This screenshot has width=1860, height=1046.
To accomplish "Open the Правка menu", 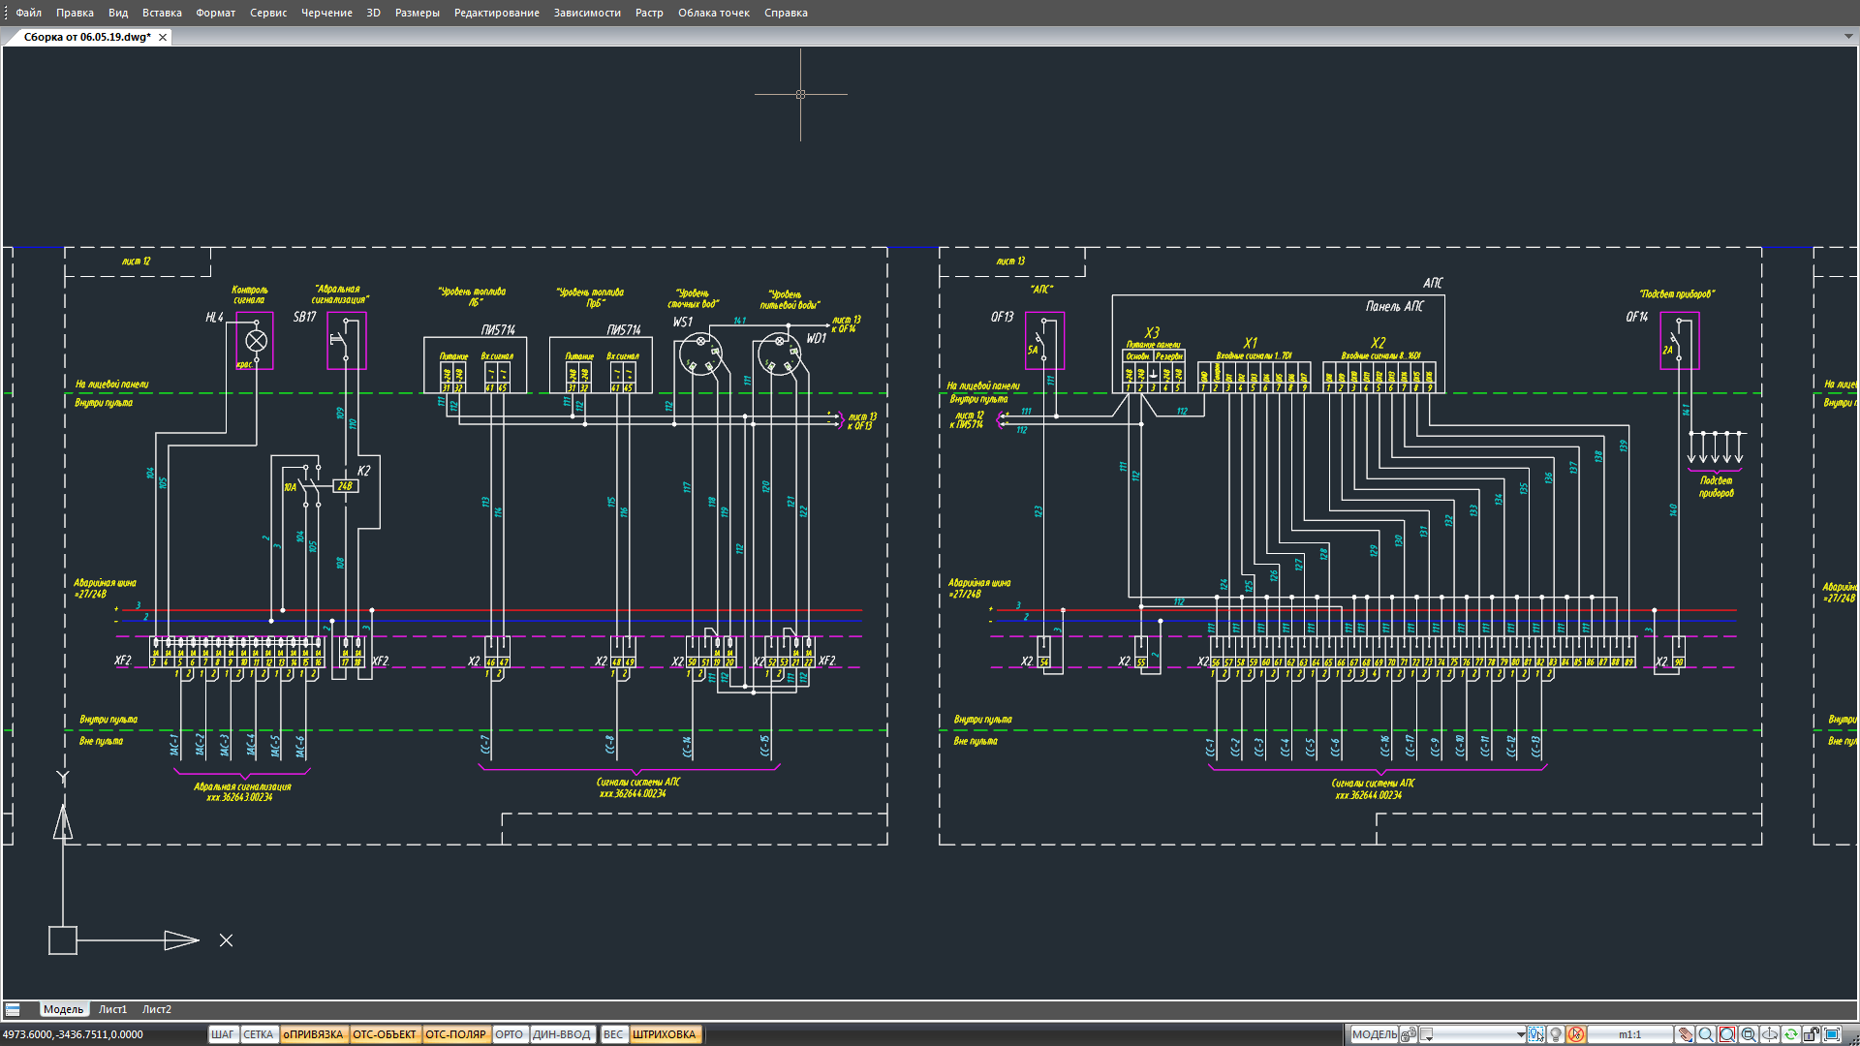I will [75, 13].
